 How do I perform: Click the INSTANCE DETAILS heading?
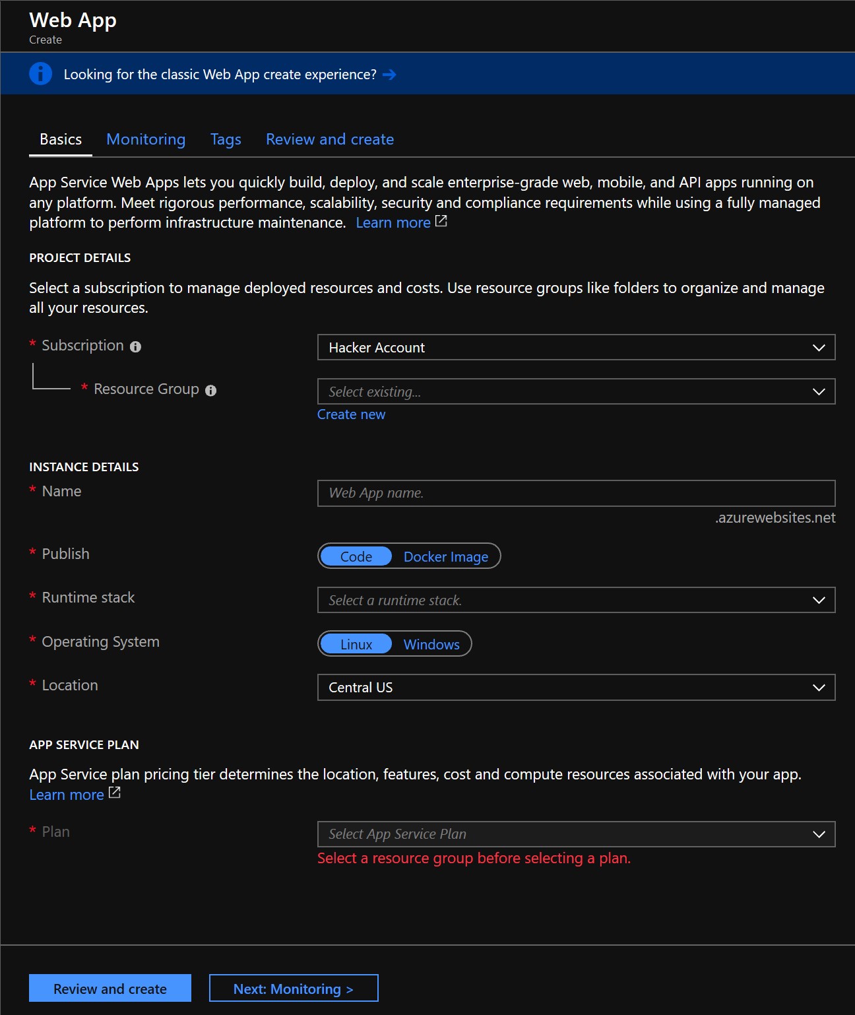coord(84,467)
